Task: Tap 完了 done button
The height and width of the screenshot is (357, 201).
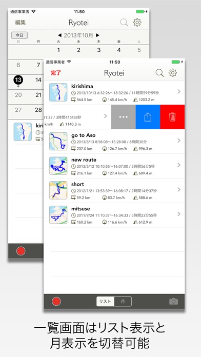Action: point(56,73)
